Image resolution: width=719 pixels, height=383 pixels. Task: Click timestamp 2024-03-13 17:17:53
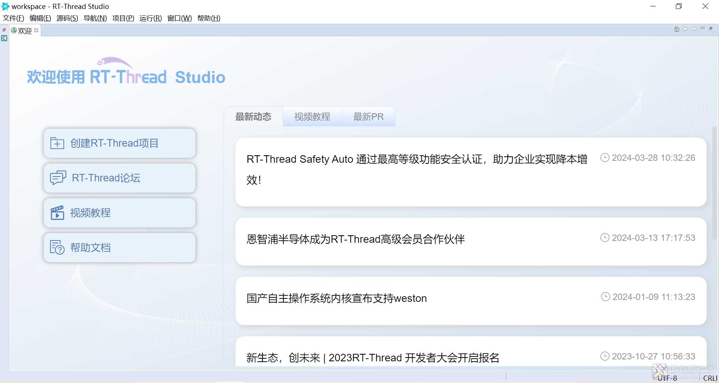tap(653, 238)
